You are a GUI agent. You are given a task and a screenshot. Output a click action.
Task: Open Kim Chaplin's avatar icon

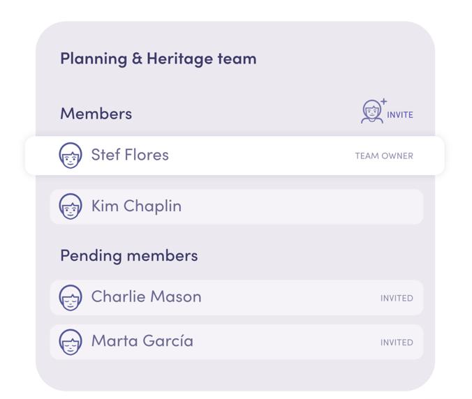tap(71, 206)
